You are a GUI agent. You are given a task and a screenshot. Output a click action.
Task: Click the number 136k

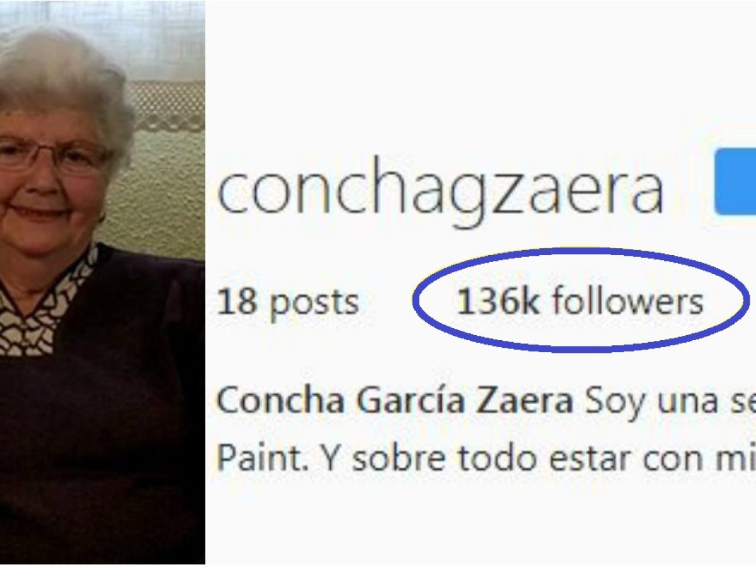(x=498, y=302)
